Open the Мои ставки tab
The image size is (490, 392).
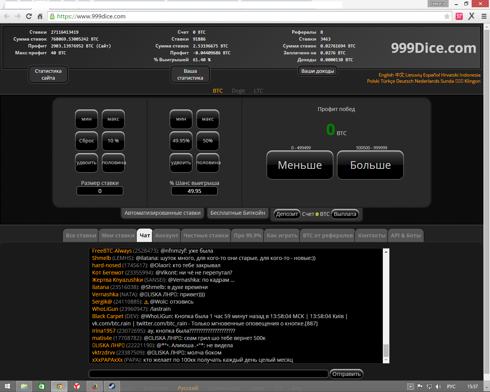[x=118, y=235]
